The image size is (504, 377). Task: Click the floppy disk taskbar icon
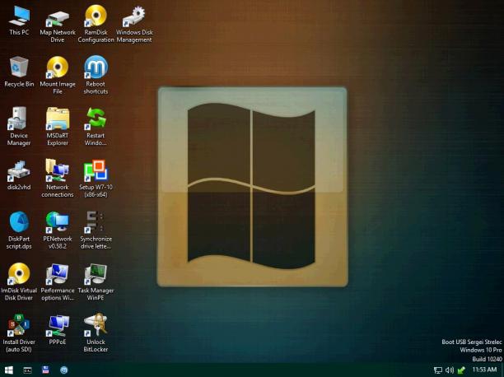(x=45, y=370)
